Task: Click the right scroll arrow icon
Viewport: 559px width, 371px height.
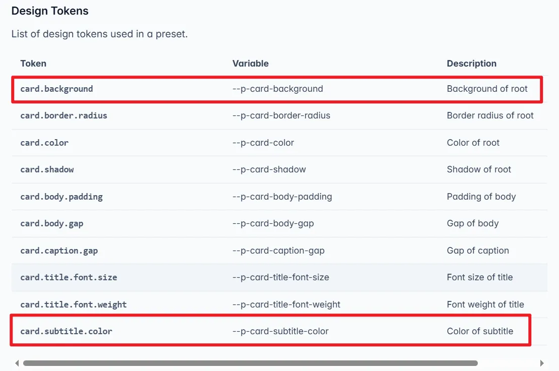Action: pyautogui.click(x=542, y=363)
